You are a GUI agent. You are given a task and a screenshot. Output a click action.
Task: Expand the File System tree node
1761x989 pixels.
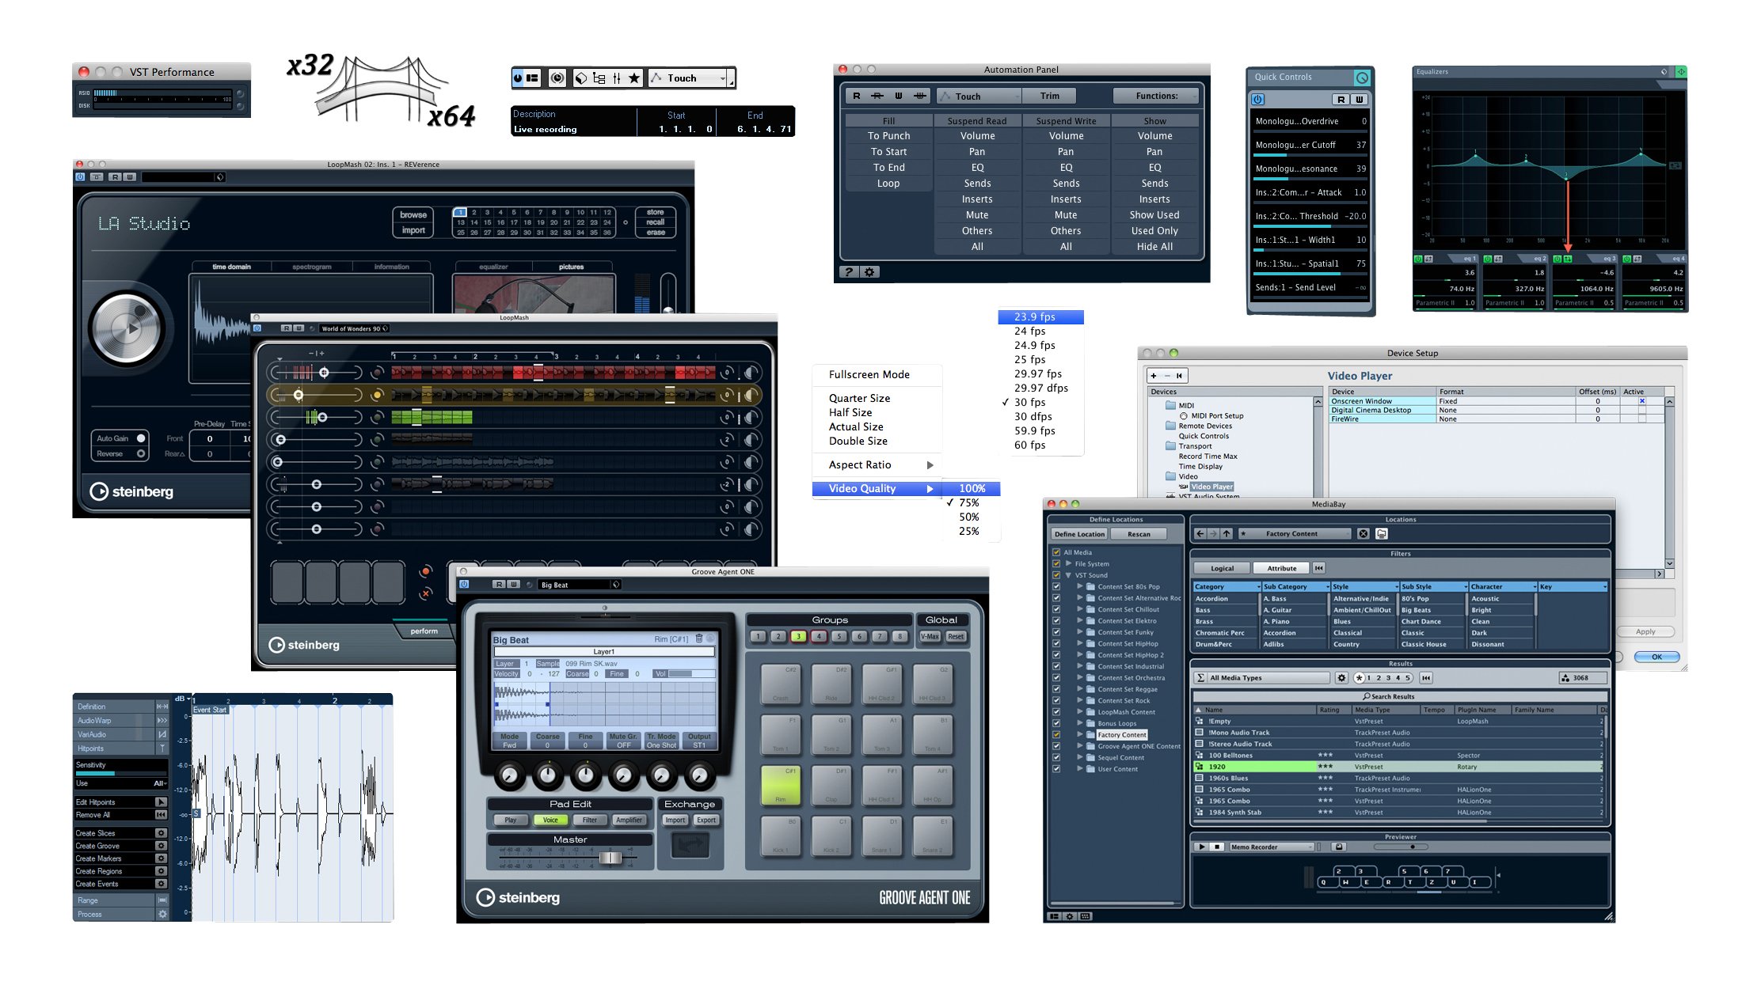pos(1068,564)
